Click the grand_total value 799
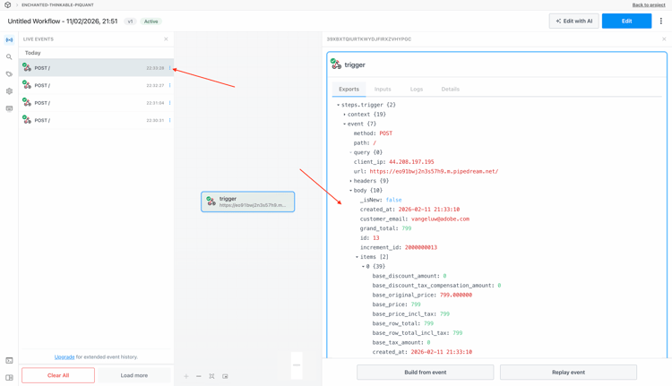 point(406,228)
